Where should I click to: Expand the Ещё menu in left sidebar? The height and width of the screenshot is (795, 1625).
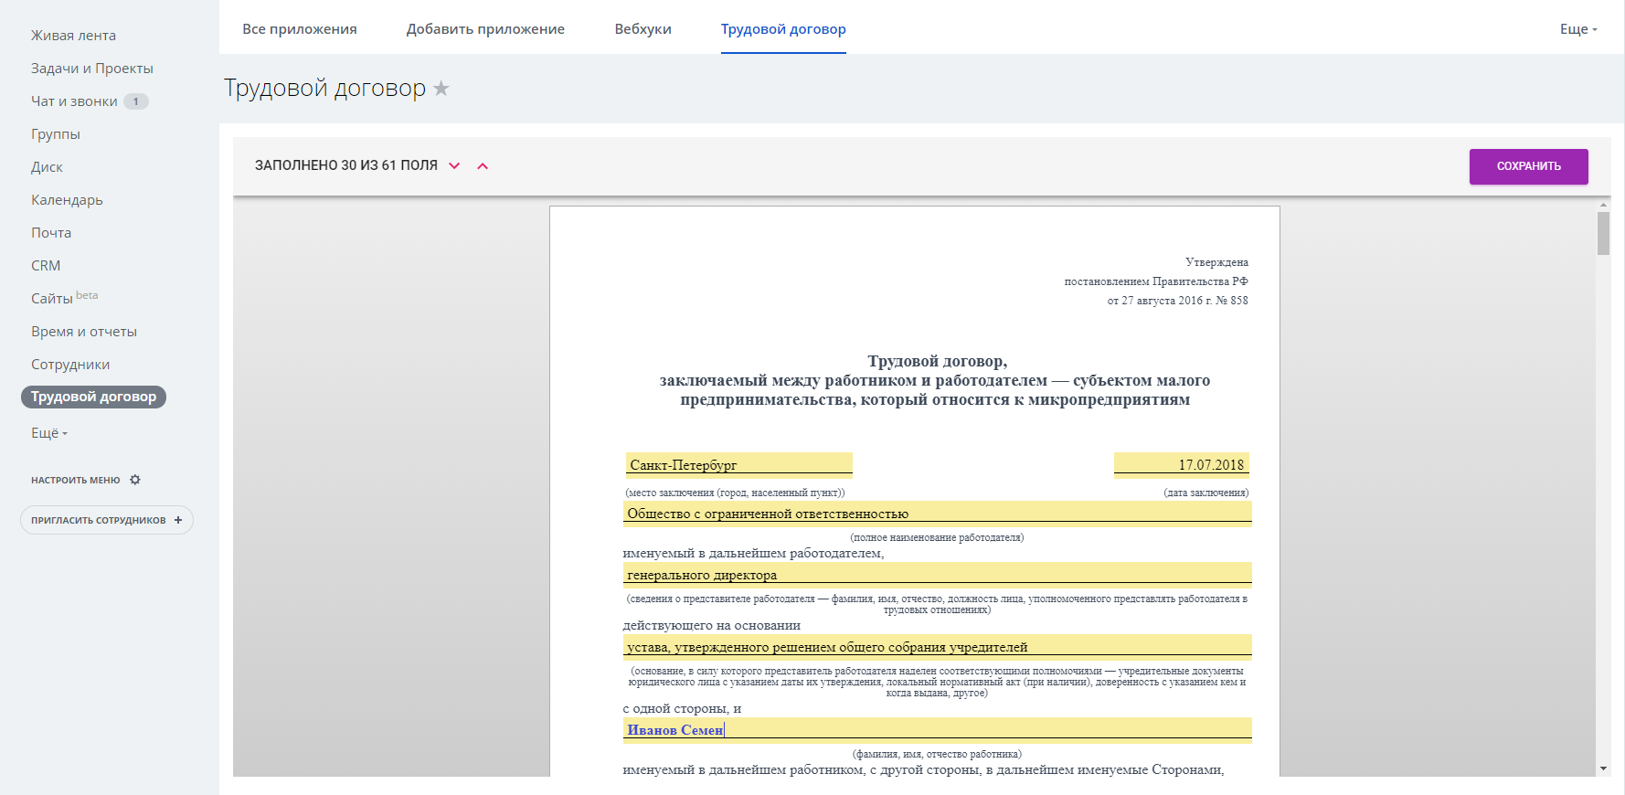coord(49,433)
